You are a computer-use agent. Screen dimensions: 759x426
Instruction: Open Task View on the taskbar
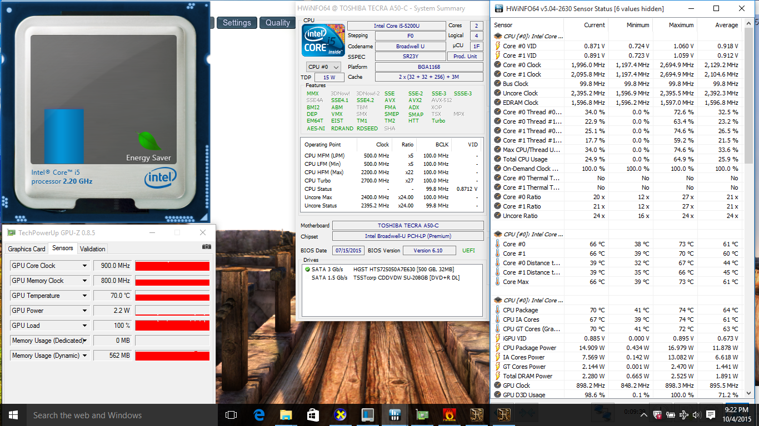[x=231, y=415]
